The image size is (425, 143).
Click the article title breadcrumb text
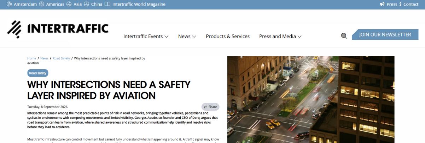[86, 60]
